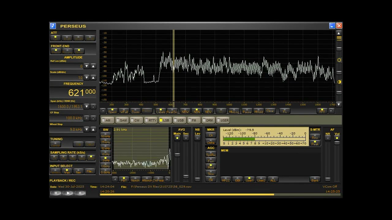
Task: Decrease Span/RBW with down arrow
Action: click(x=87, y=107)
